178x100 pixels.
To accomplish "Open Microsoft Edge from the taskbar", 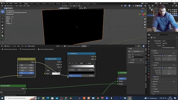I will pyautogui.click(x=48, y=98).
